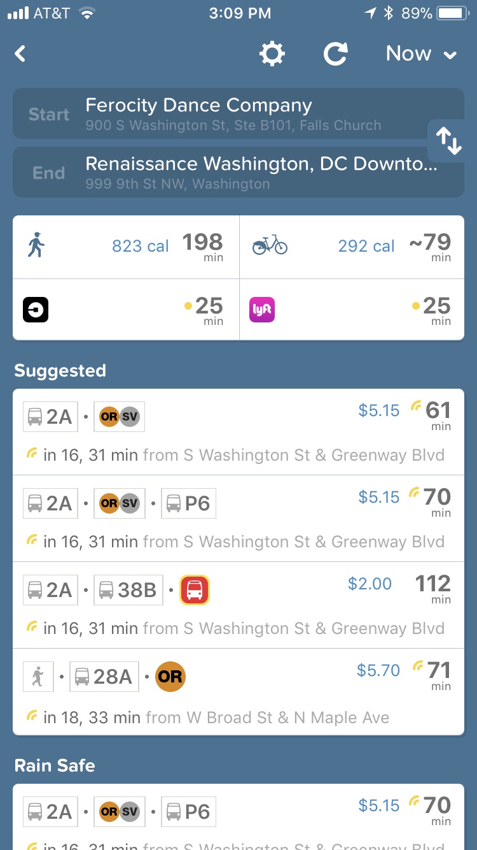The image size is (477, 850).
Task: Swap start and end locations
Action: pyautogui.click(x=448, y=141)
